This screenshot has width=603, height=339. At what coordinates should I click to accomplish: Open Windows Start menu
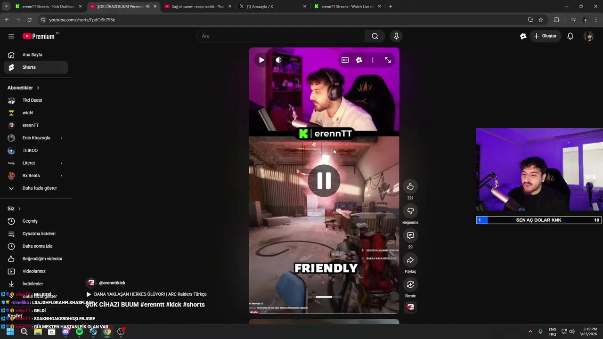10,331
